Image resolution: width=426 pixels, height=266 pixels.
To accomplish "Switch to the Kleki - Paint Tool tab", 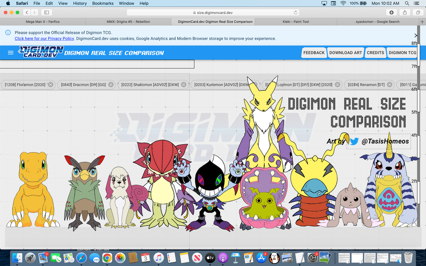I will click(296, 22).
